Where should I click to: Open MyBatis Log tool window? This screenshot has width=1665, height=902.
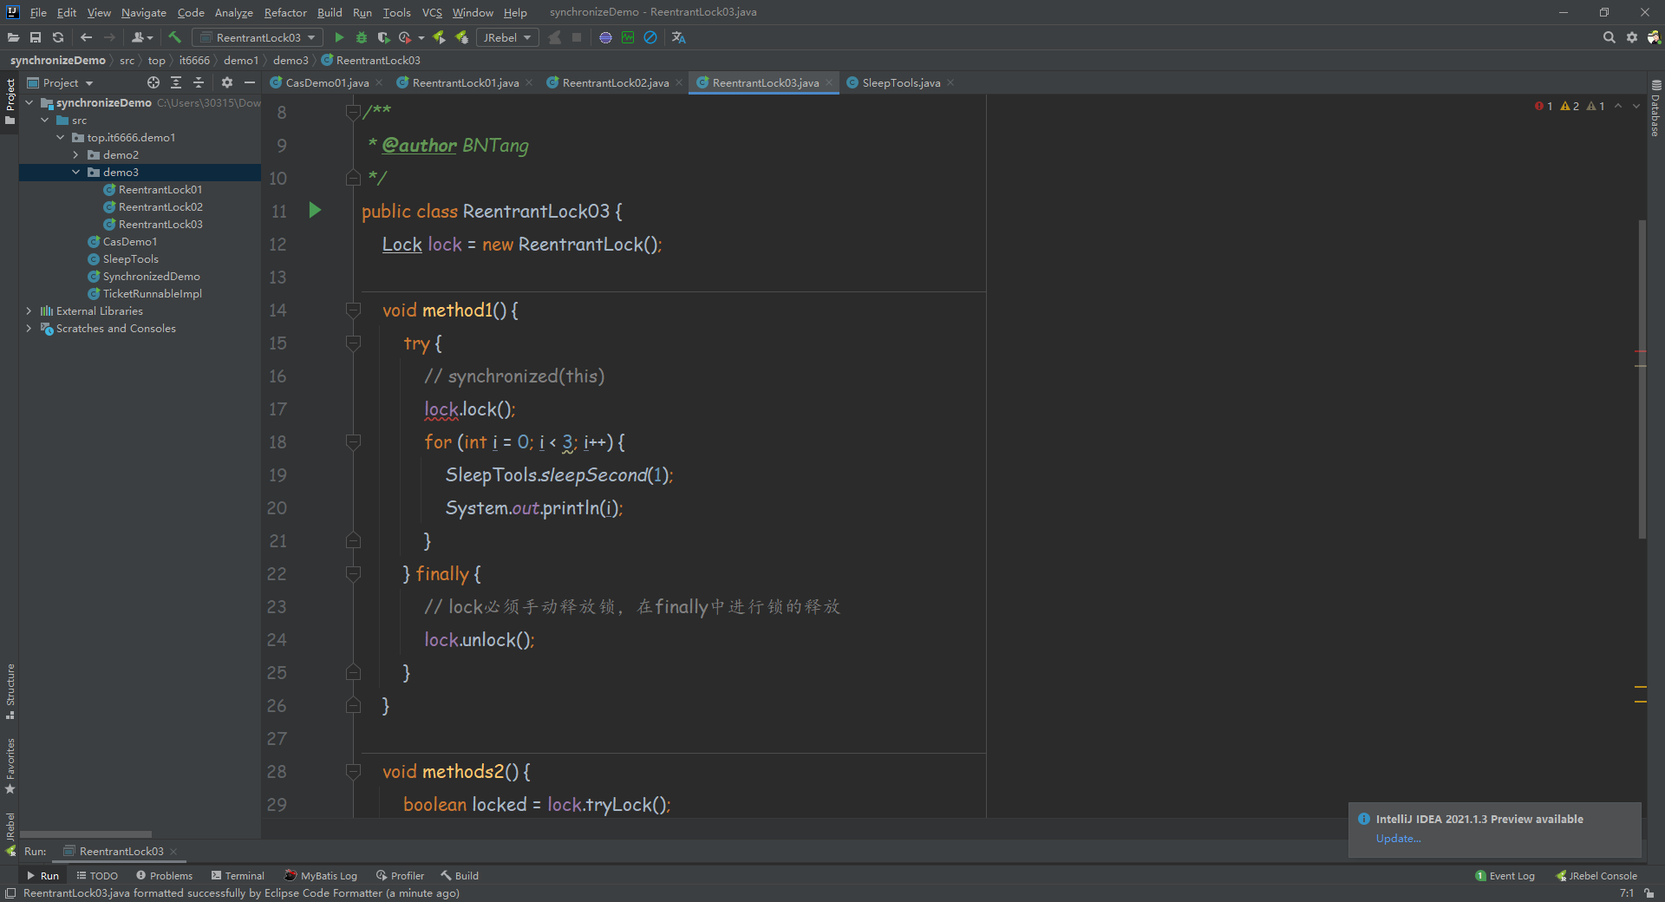click(x=321, y=875)
